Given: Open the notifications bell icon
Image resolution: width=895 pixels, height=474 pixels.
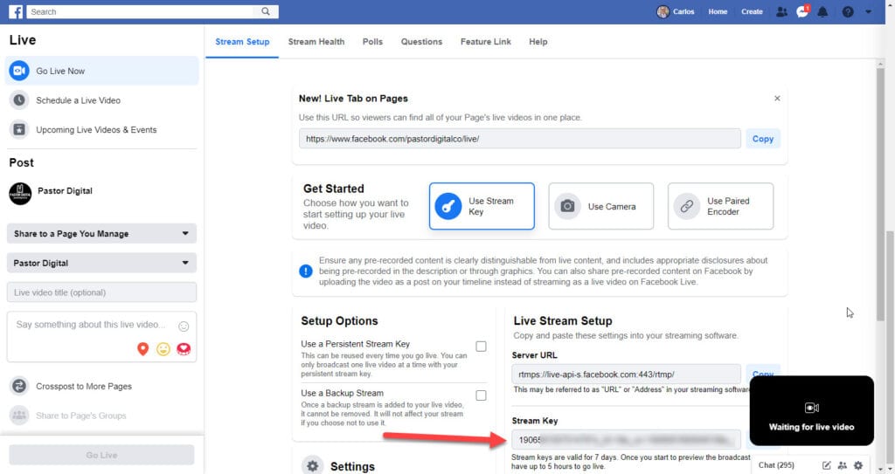Looking at the screenshot, I should (822, 11).
